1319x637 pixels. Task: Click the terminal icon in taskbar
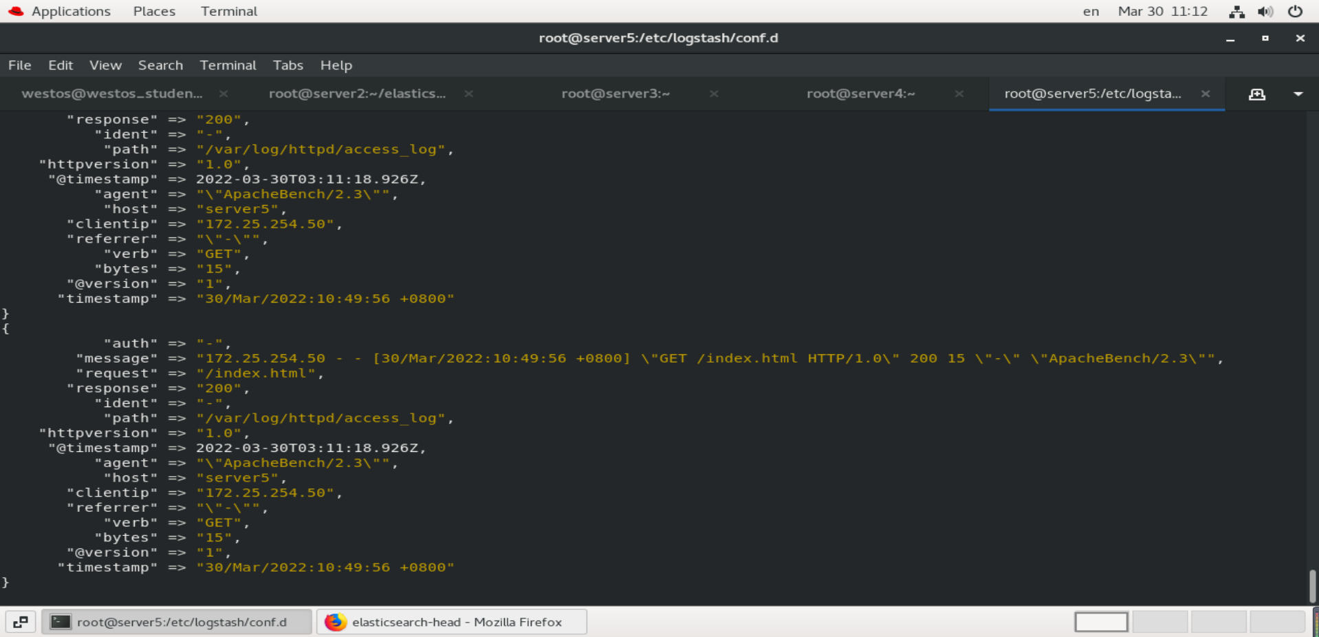click(61, 622)
